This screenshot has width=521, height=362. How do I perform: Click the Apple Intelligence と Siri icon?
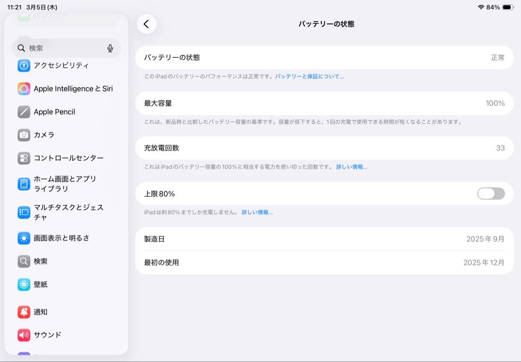point(24,89)
